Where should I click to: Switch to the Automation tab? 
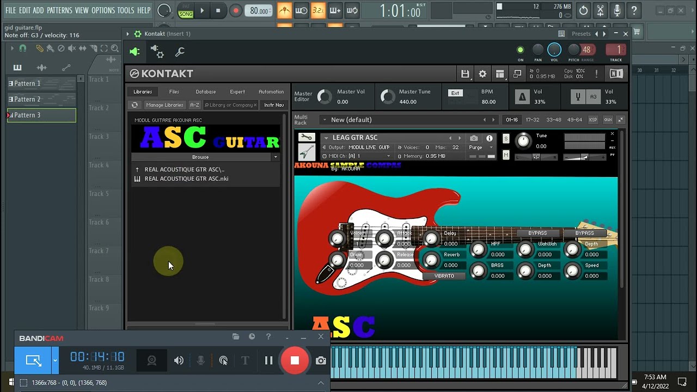point(271,91)
